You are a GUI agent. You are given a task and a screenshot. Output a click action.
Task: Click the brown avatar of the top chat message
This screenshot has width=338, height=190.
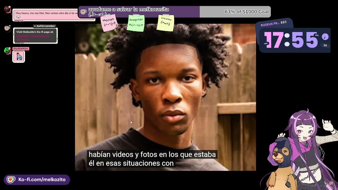pyautogui.click(x=7, y=9)
